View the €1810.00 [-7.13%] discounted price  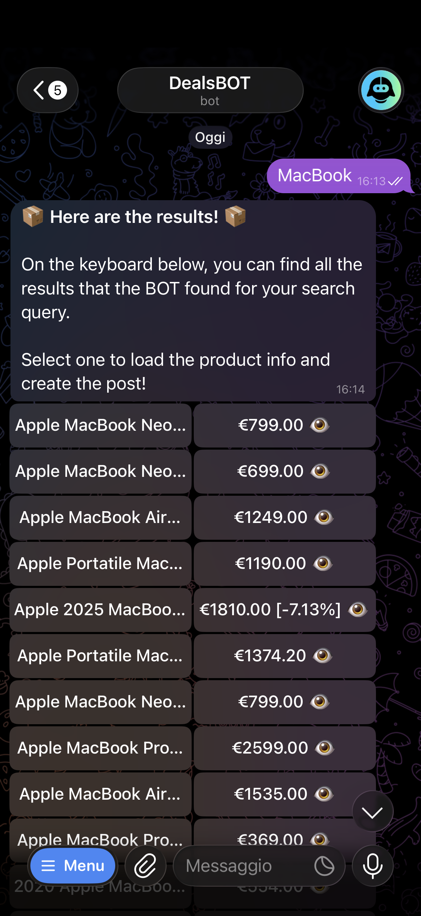pyautogui.click(x=285, y=610)
